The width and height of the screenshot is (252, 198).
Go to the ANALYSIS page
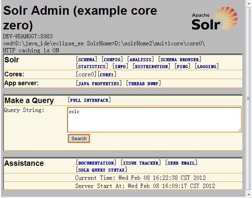click(141, 60)
